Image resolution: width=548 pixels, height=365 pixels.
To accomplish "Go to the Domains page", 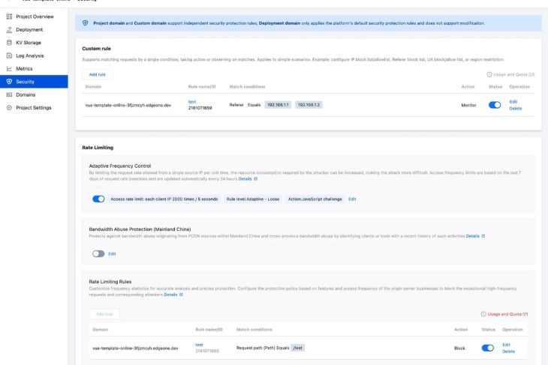I will (x=30, y=94).
